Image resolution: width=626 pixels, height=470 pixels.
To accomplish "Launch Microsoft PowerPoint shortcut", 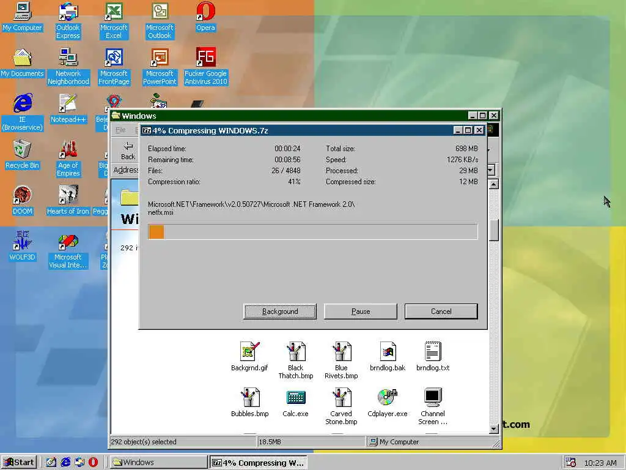I will click(x=160, y=67).
